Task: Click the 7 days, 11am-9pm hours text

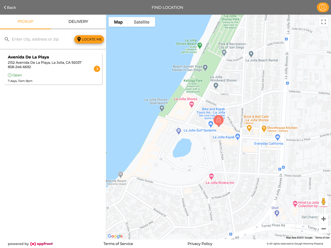Action: pyautogui.click(x=20, y=81)
